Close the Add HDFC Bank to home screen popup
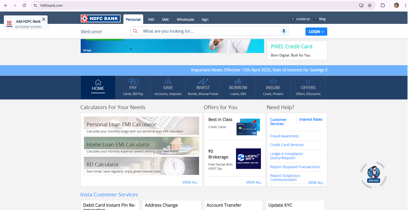This screenshot has height=210, width=408. (x=44, y=19)
